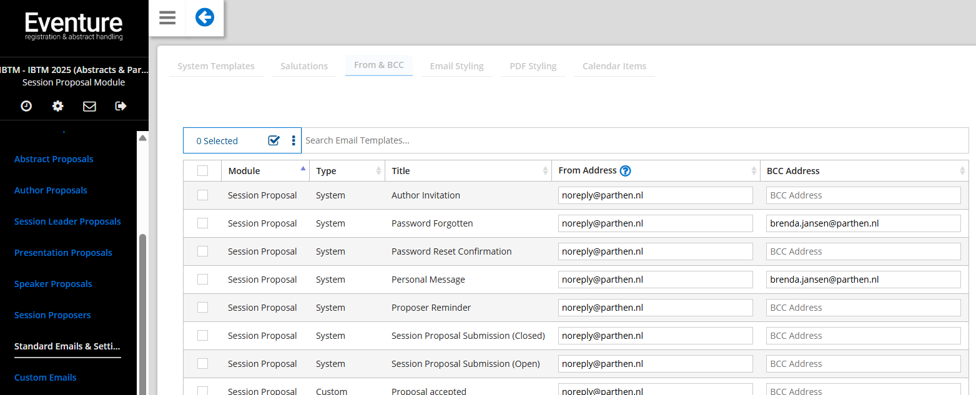Image resolution: width=976 pixels, height=395 pixels.
Task: Sort table by BCC Address column
Action: coord(864,170)
